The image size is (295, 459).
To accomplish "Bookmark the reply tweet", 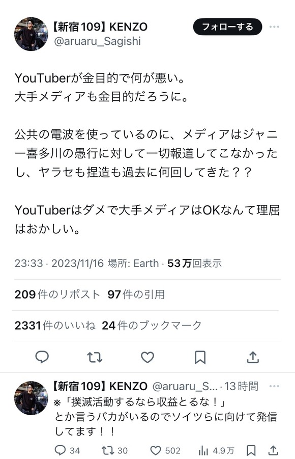I will (x=249, y=450).
